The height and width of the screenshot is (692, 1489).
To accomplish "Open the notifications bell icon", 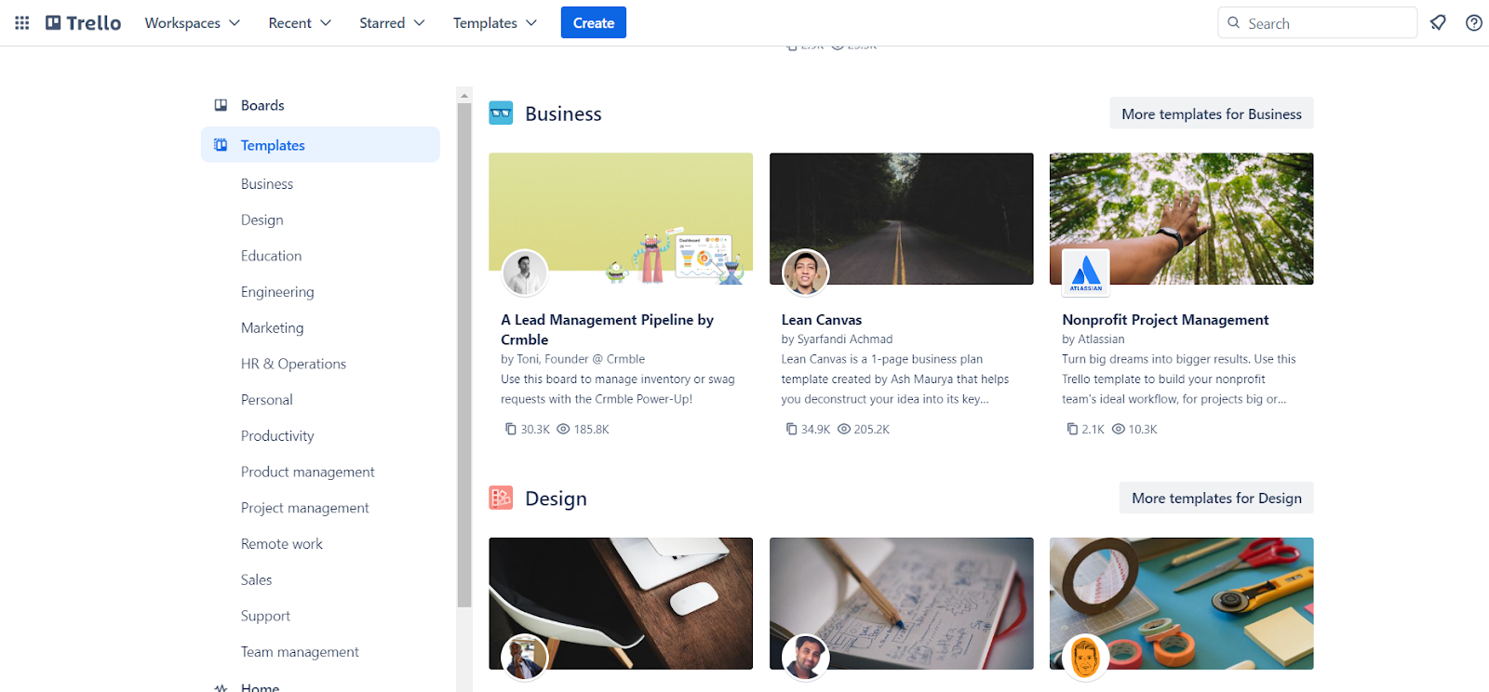I will (1438, 22).
